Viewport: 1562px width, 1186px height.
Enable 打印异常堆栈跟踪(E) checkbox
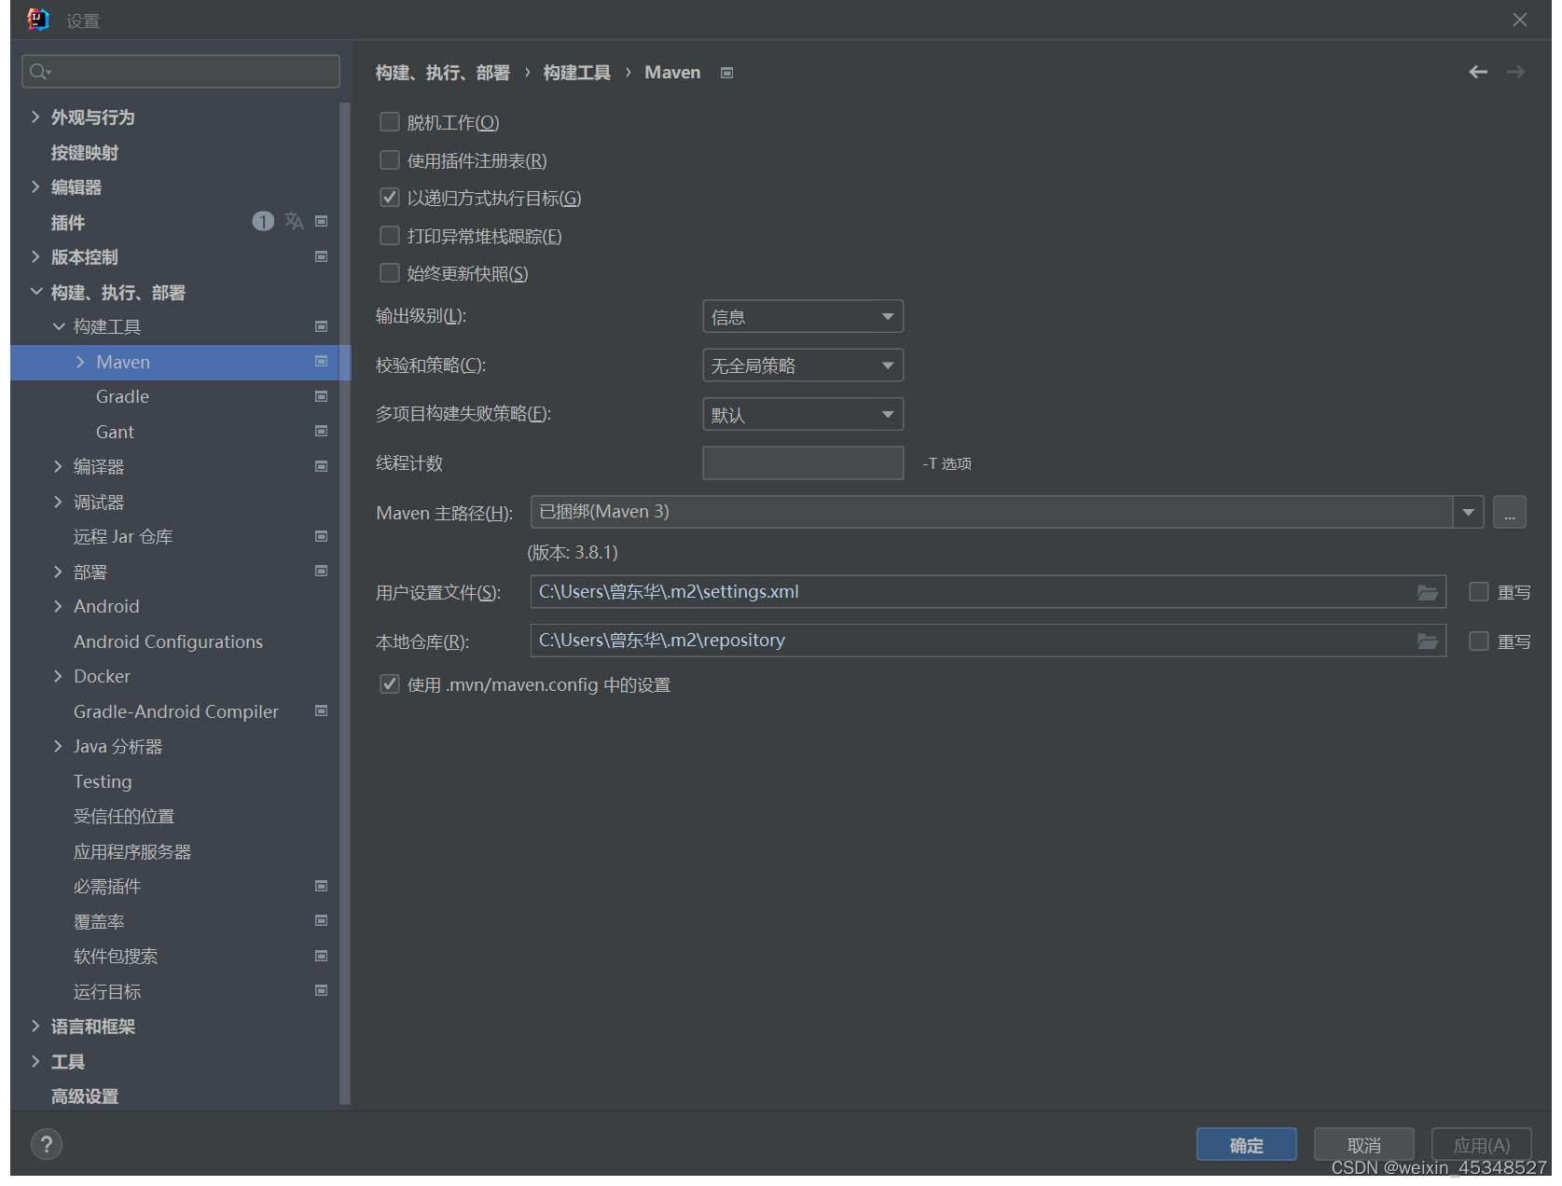[390, 235]
